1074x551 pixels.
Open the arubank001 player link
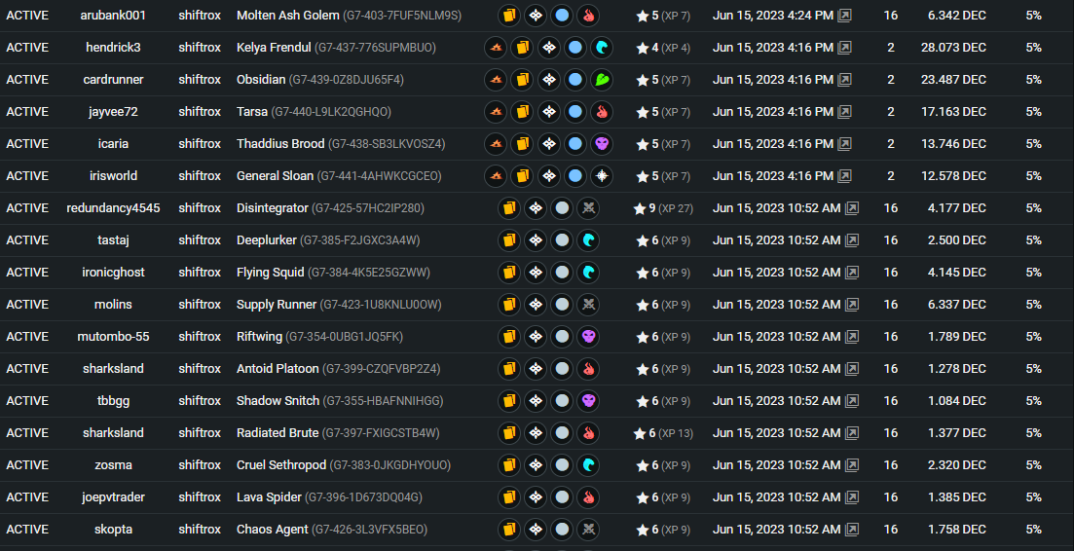click(x=113, y=15)
